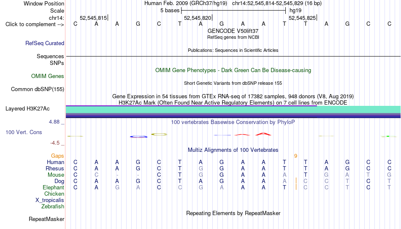The image size is (401, 229).
Task: Click the blue boxed PhyloP conservation mark
Action: (138, 137)
